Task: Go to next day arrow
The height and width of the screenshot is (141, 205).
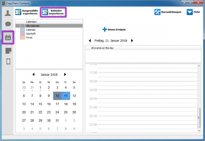Action: coord(132,41)
